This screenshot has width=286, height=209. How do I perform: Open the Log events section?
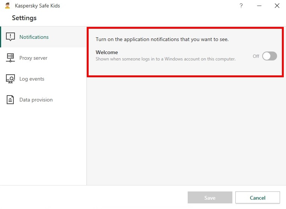tap(43, 79)
